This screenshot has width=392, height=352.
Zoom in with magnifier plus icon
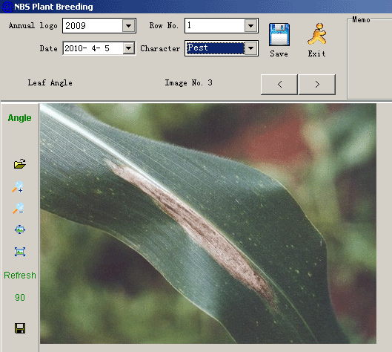point(18,187)
